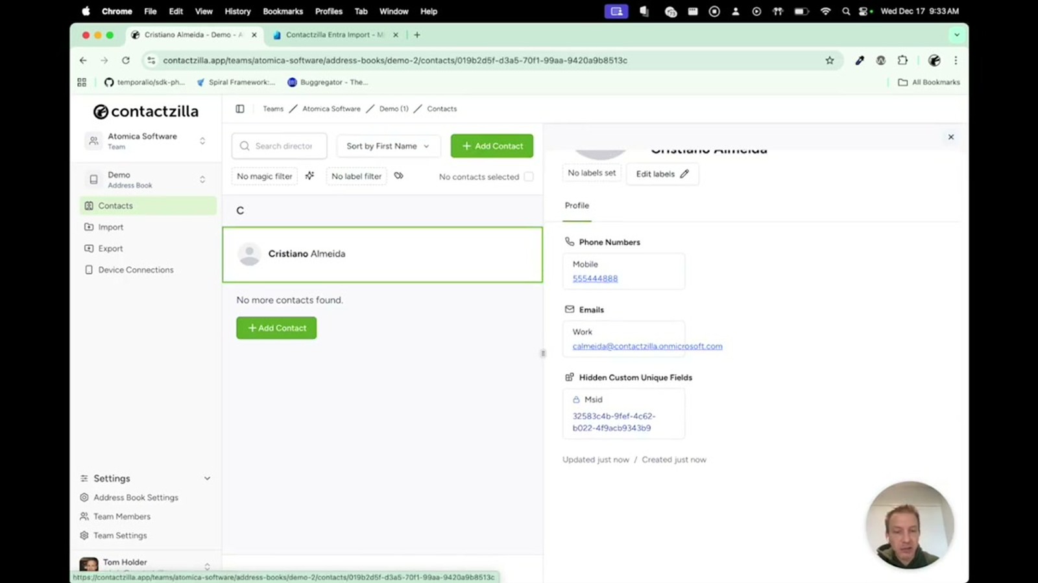This screenshot has height=583, width=1038.
Task: Open the Apple menu
Action: 86,11
